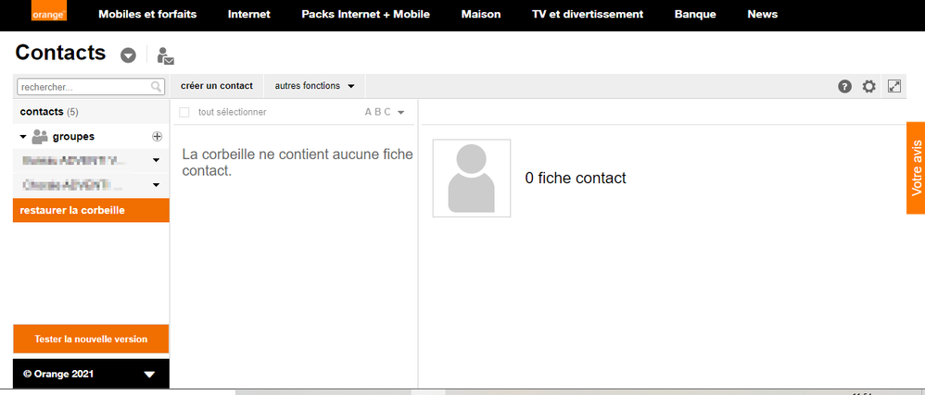Screen dimensions: 925x395
Task: Expand the Contacts title dropdown arrow
Action: [x=128, y=56]
